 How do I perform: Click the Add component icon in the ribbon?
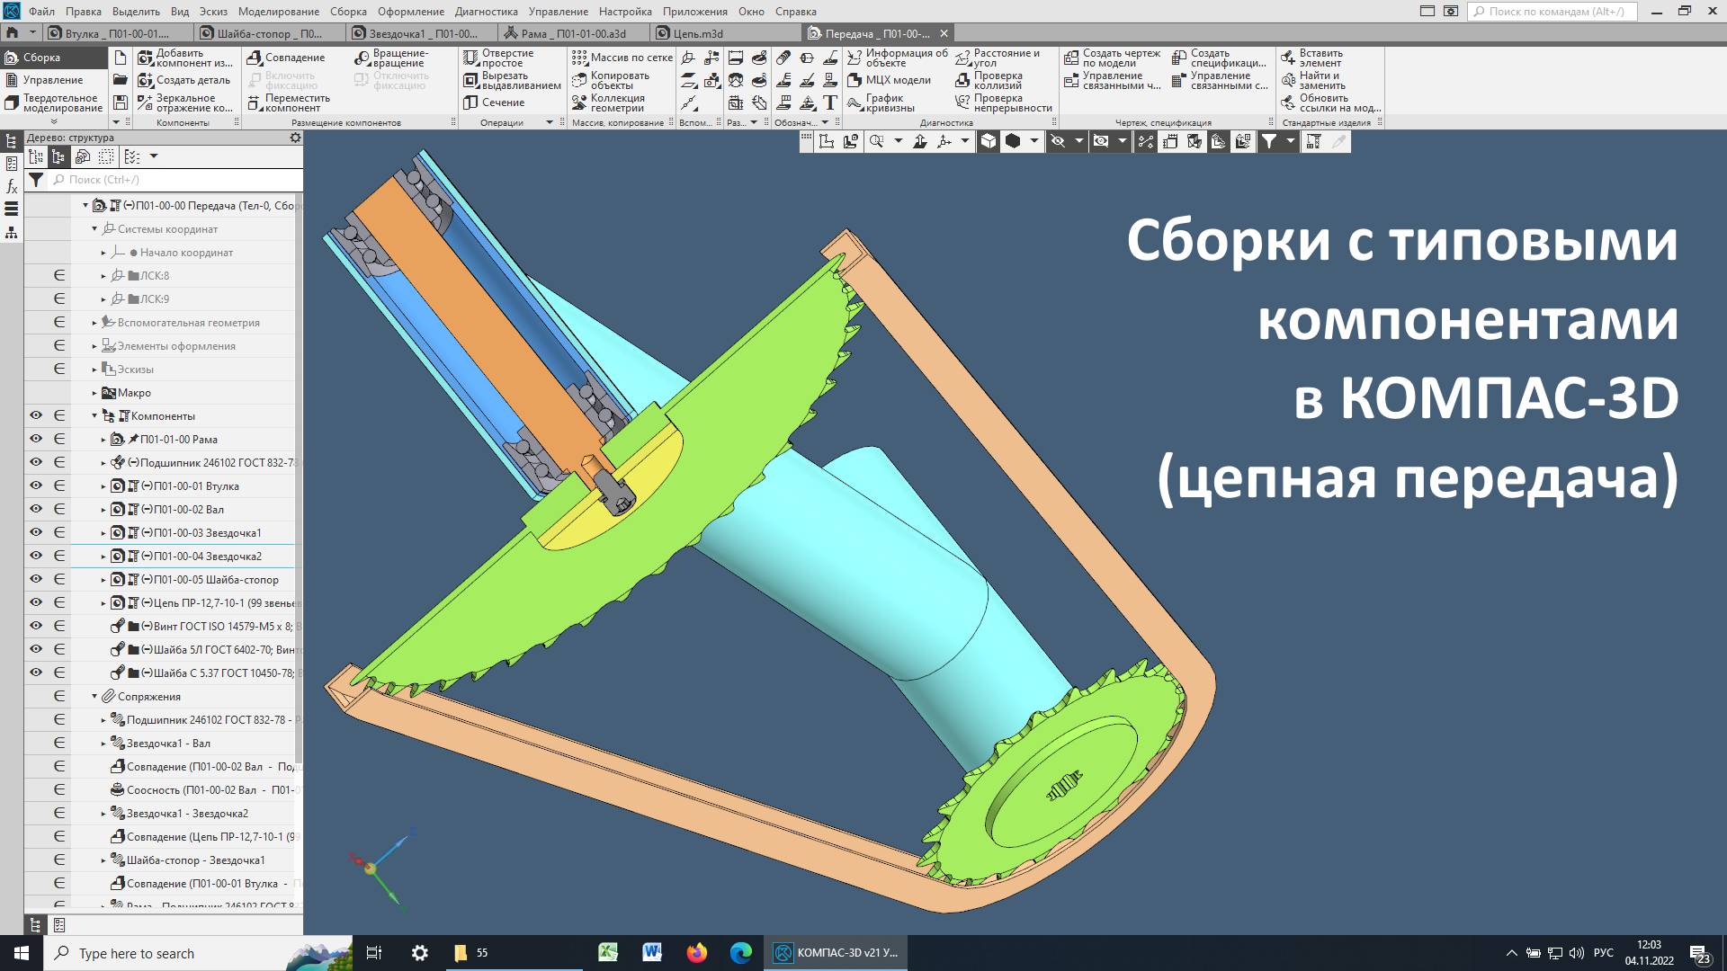146,58
